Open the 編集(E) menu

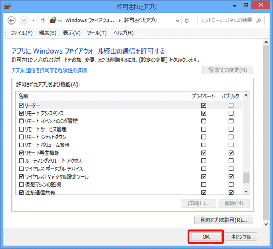48,33
